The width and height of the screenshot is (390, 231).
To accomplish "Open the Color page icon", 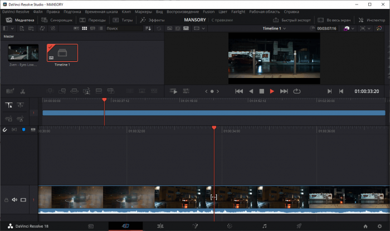I will click(x=230, y=226).
